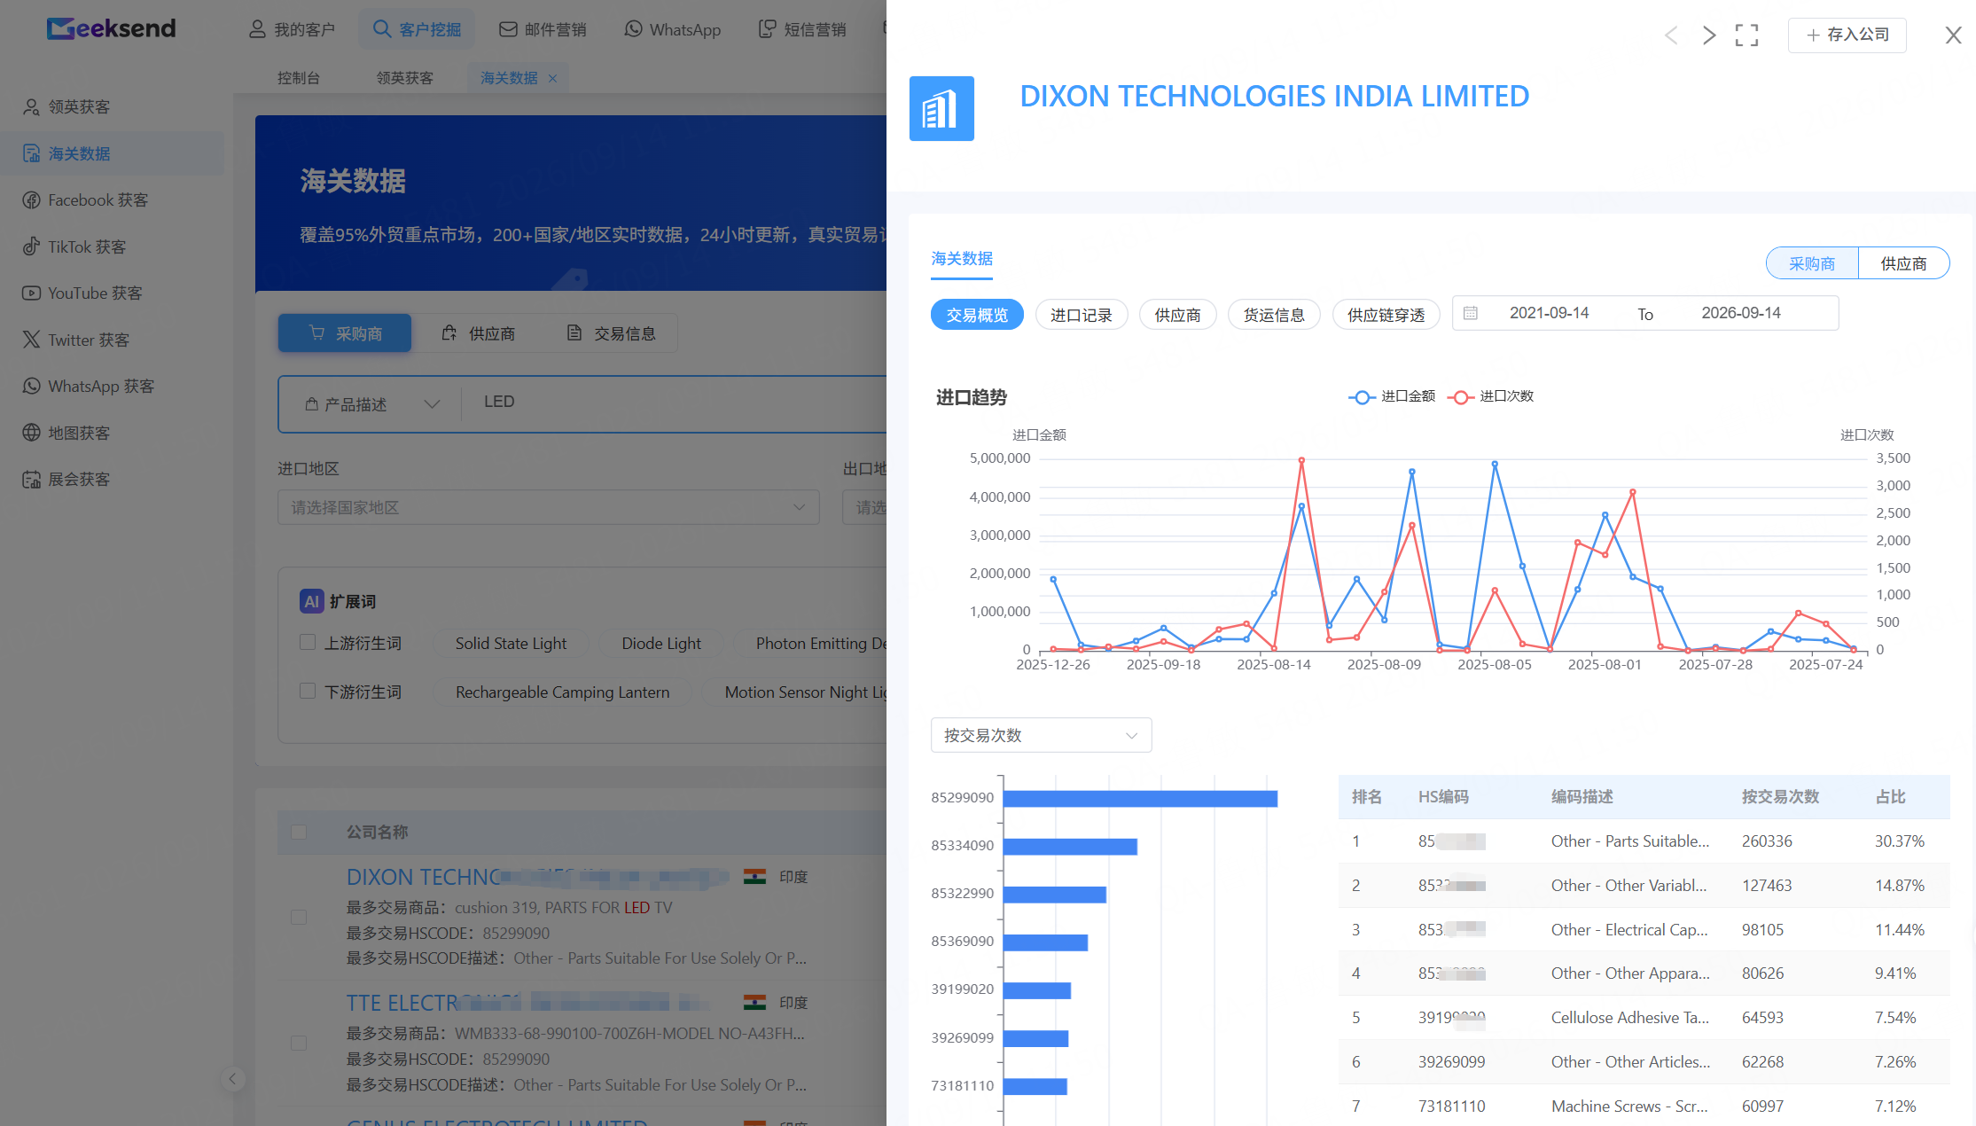The image size is (1976, 1126).
Task: Toggle the 进口金额 legend series
Action: point(1392,396)
